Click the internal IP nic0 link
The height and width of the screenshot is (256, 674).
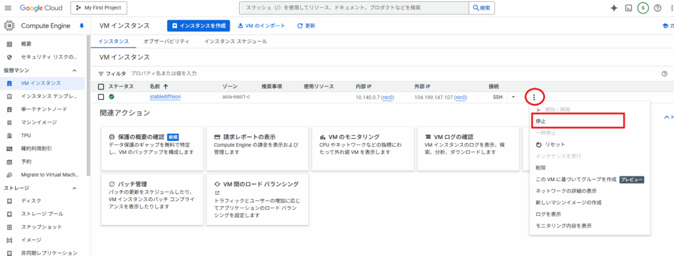[388, 97]
